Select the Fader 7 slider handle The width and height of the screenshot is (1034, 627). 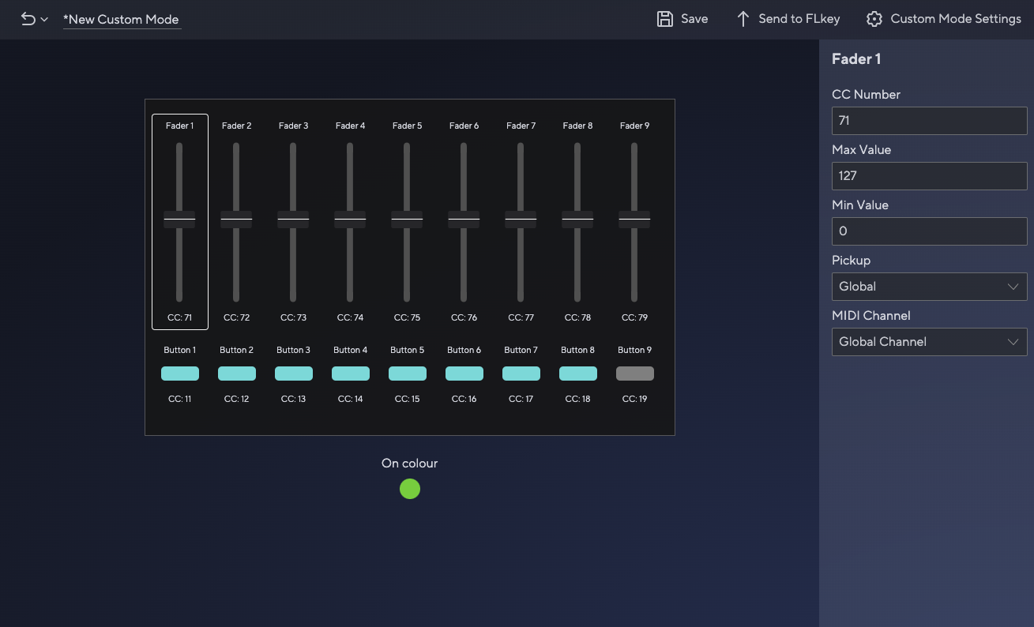click(521, 220)
